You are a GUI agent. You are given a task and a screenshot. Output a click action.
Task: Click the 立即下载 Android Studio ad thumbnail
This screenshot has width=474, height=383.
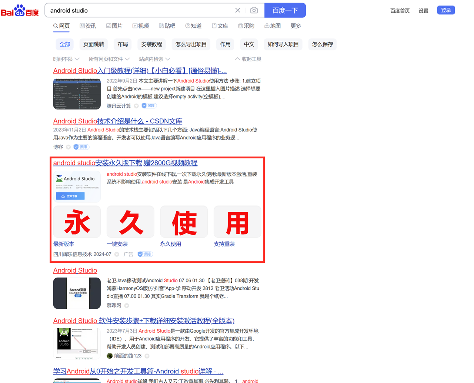pos(77,187)
